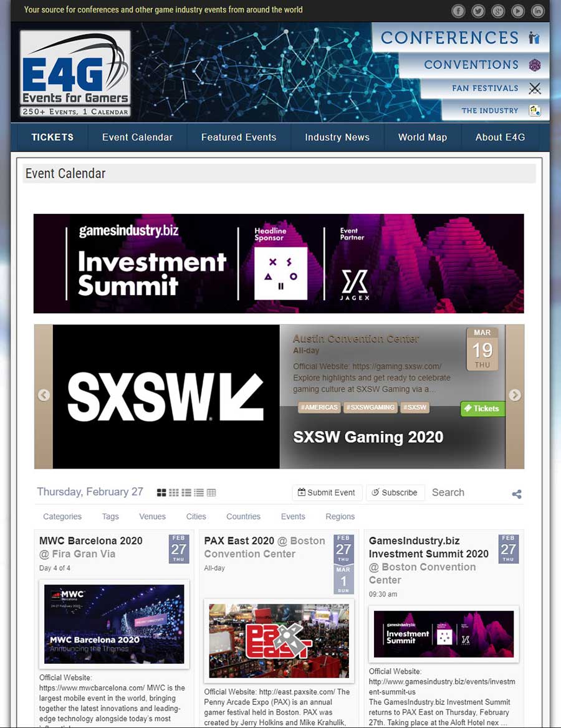Open Event Calendar in the navigation bar

[137, 137]
